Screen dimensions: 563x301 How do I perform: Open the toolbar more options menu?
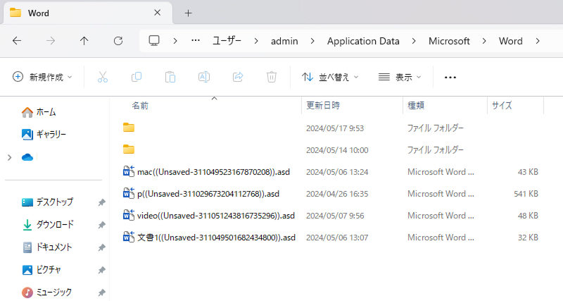(450, 78)
